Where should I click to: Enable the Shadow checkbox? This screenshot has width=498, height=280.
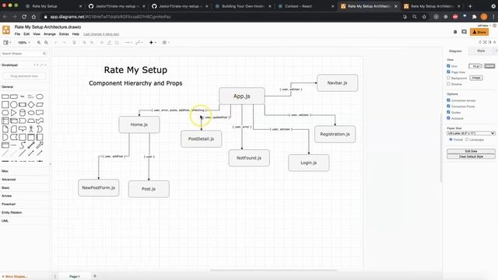(448, 84)
